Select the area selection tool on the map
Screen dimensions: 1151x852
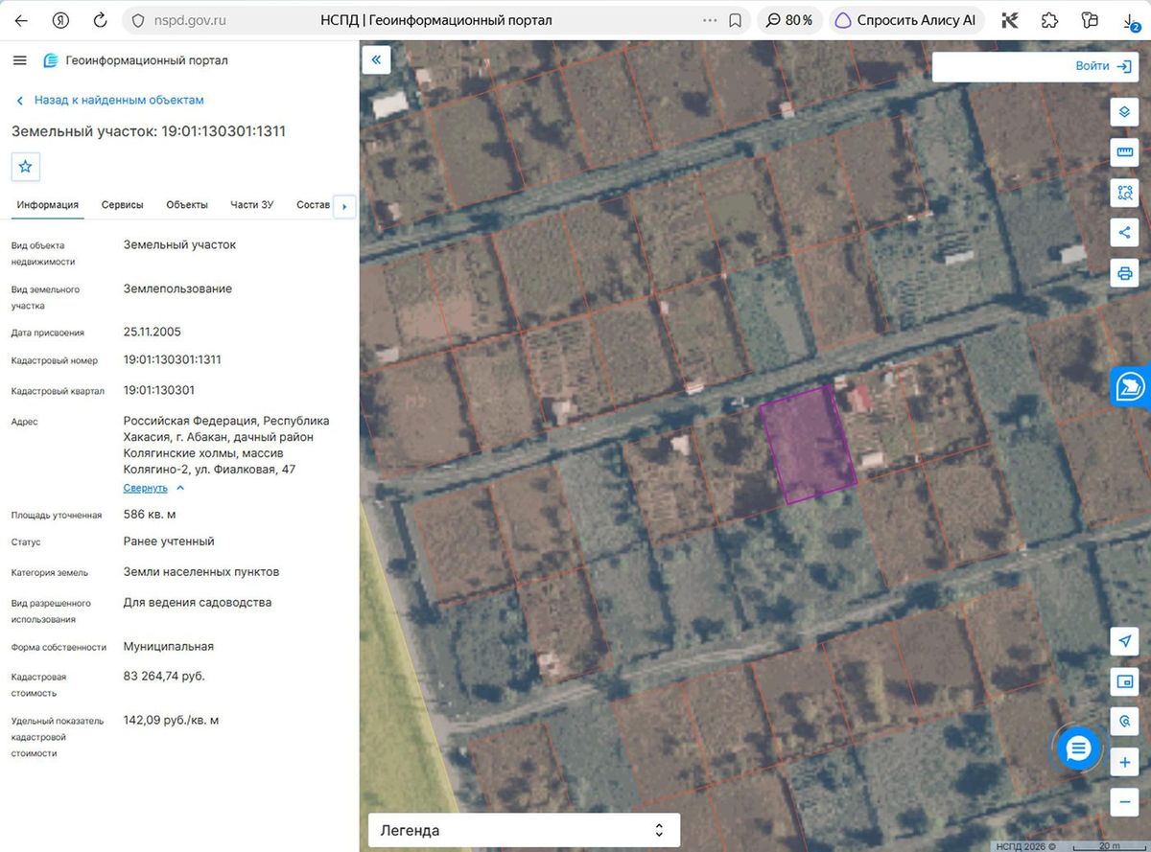1124,193
